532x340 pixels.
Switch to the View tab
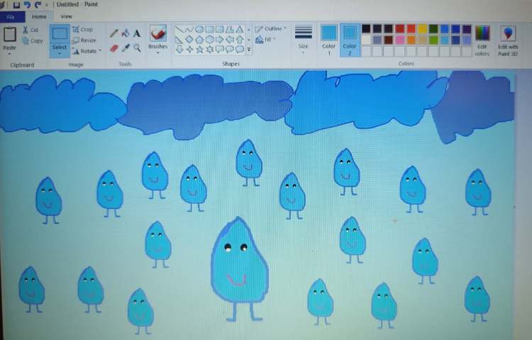66,16
